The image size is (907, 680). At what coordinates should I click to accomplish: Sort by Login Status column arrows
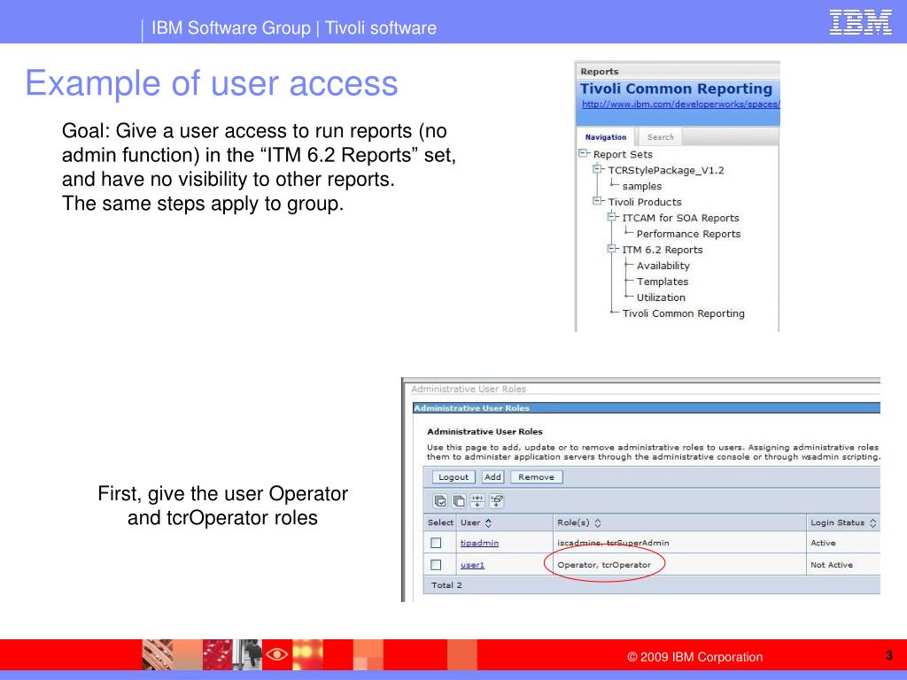tap(872, 522)
